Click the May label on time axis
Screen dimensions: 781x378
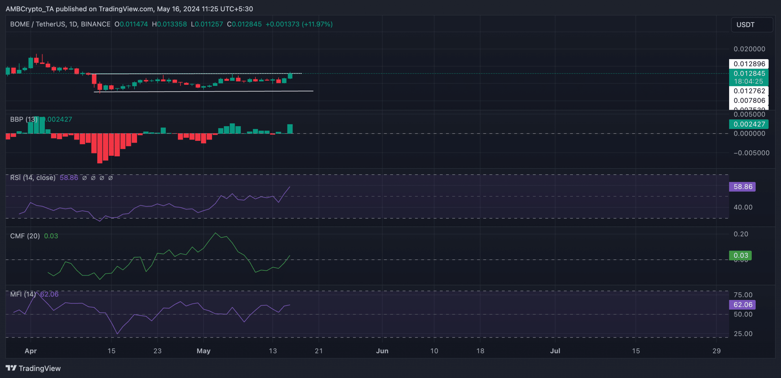coord(203,351)
